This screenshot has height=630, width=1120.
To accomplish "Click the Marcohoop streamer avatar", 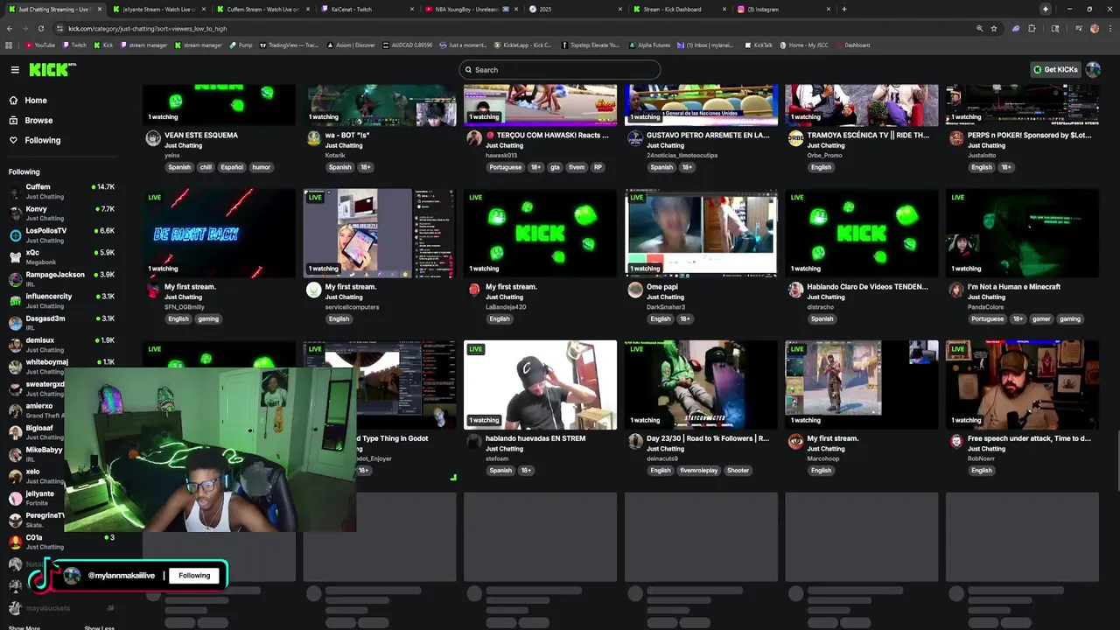I will click(x=795, y=441).
